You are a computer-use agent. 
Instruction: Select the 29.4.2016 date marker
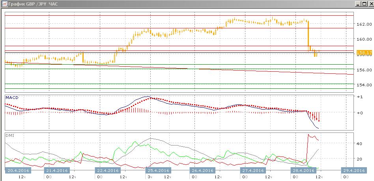(x=354, y=170)
